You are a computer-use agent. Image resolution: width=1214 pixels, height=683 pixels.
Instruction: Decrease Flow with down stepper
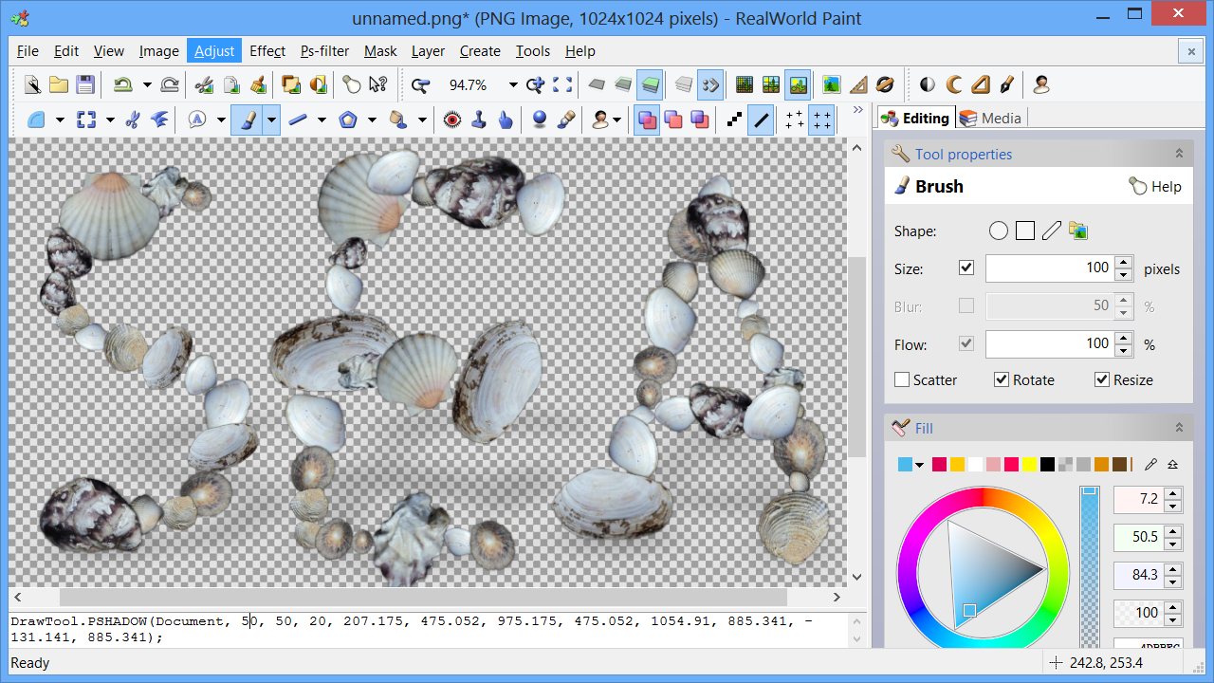pyautogui.click(x=1124, y=351)
